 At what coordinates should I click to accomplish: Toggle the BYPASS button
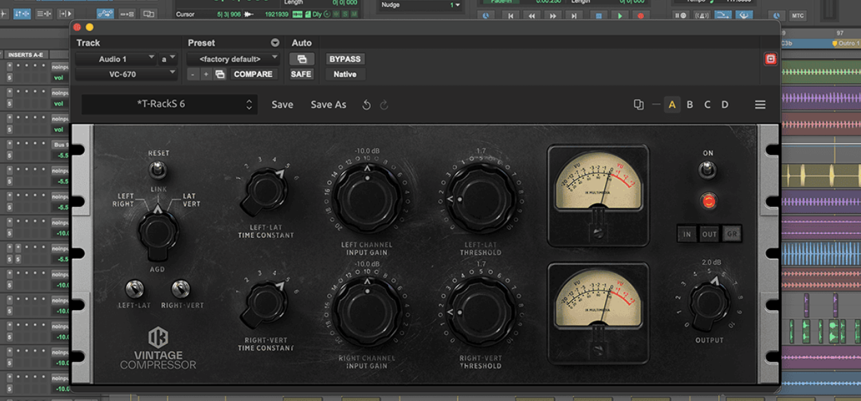345,59
